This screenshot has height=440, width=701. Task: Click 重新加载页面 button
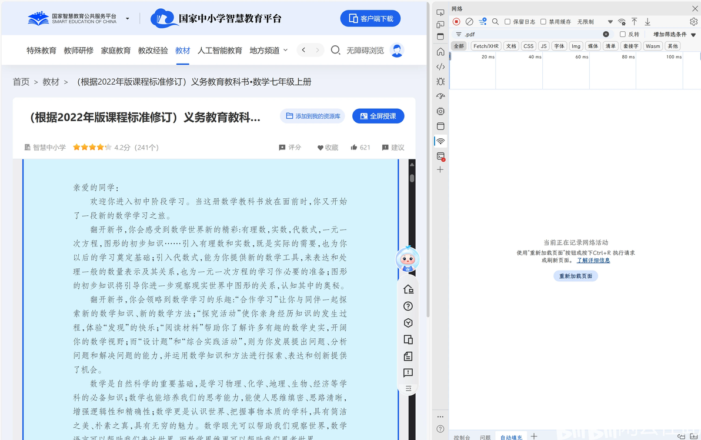[x=575, y=276]
